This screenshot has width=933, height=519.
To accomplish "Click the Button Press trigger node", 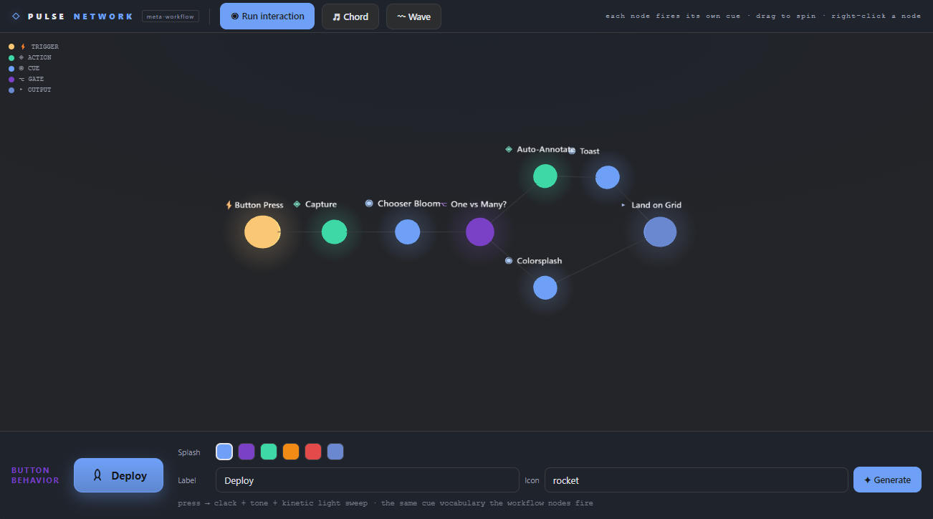I will 262,232.
